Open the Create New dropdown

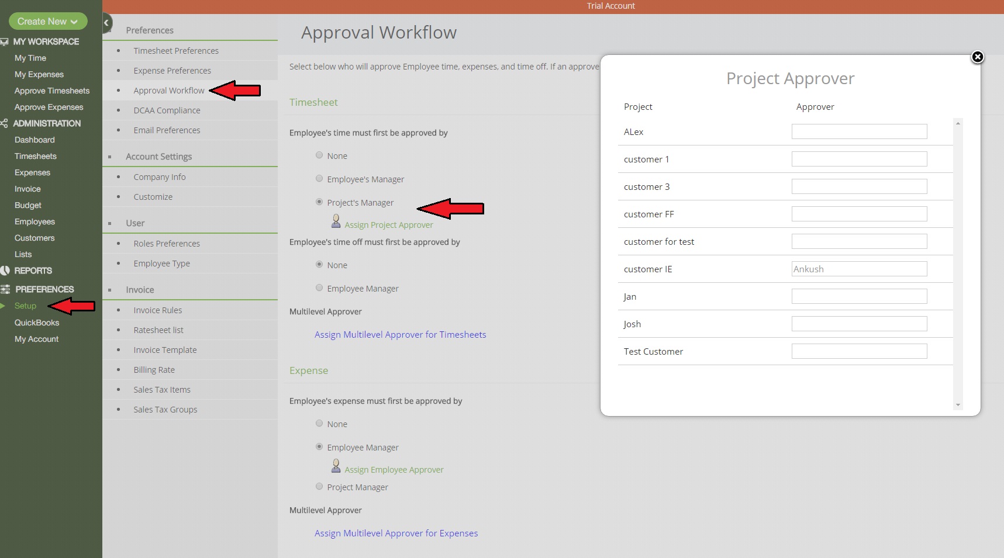pyautogui.click(x=48, y=22)
